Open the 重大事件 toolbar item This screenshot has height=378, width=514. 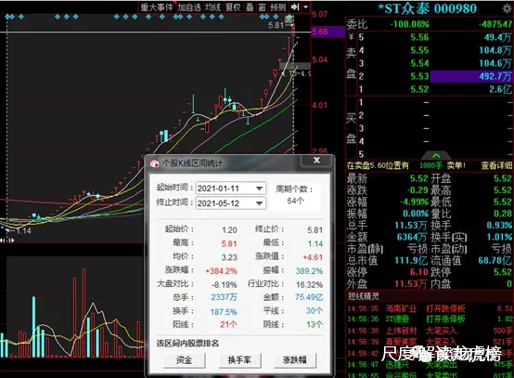(x=157, y=7)
